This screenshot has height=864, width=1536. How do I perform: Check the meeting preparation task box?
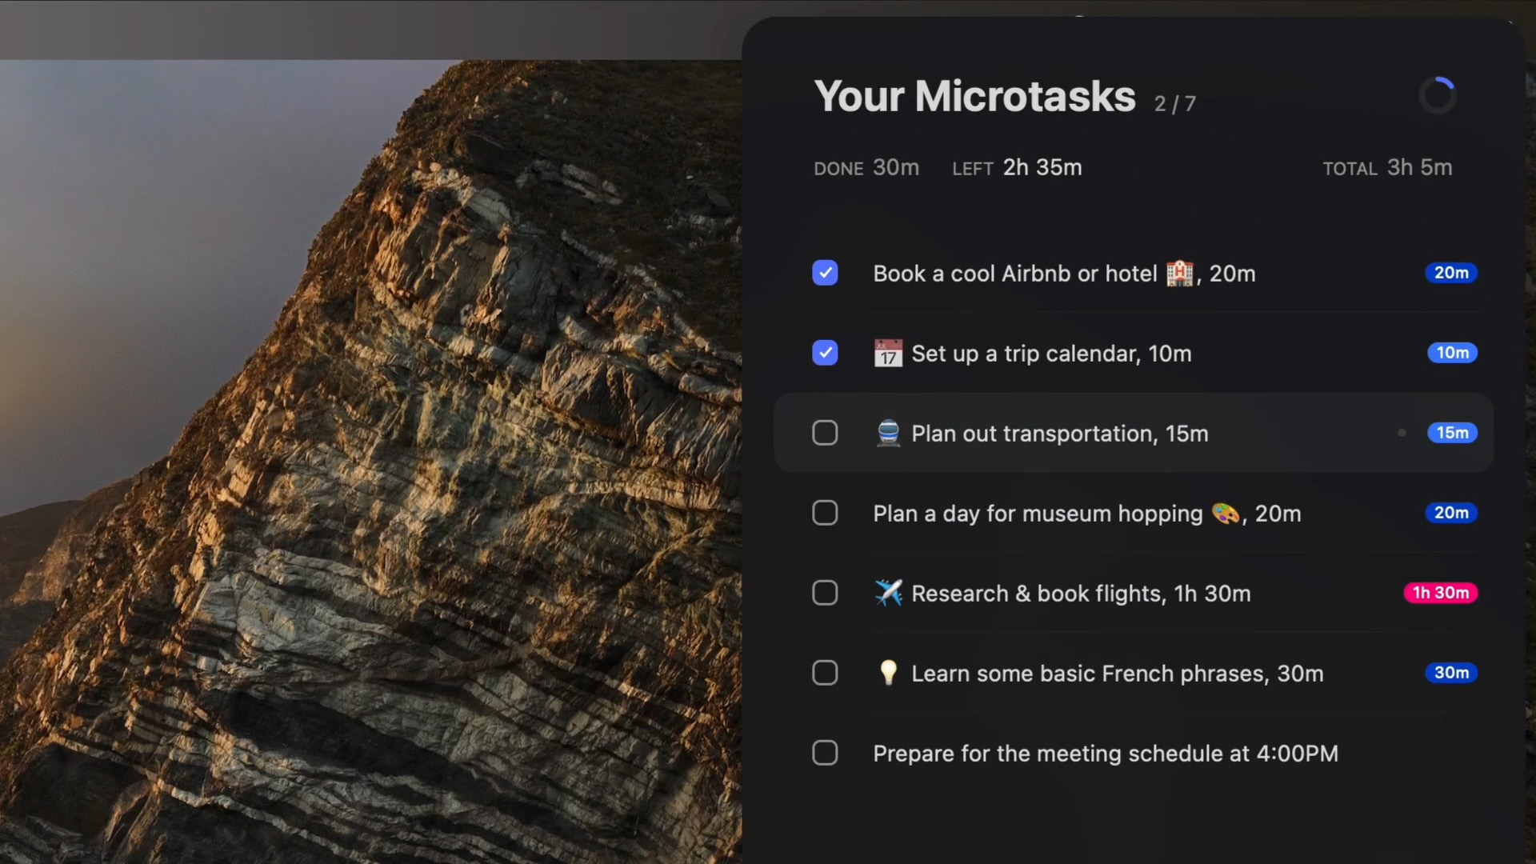click(825, 753)
